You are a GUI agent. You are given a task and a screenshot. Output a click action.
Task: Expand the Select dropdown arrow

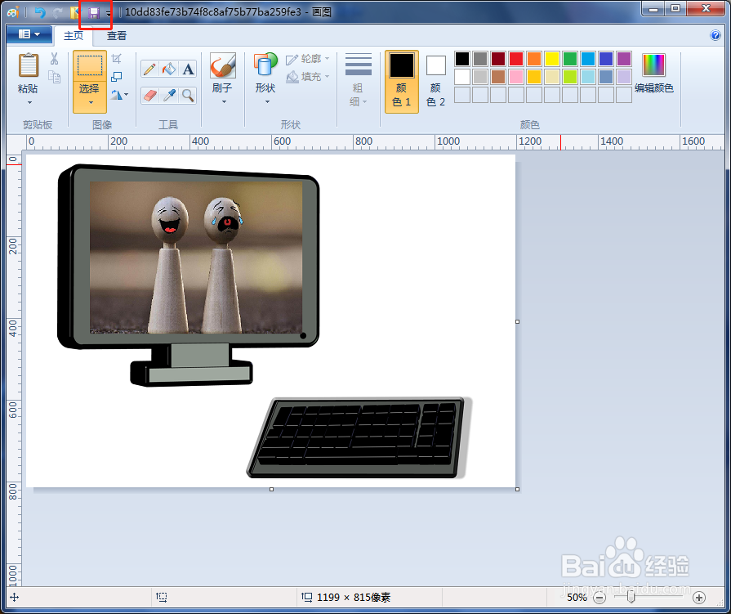click(x=91, y=102)
